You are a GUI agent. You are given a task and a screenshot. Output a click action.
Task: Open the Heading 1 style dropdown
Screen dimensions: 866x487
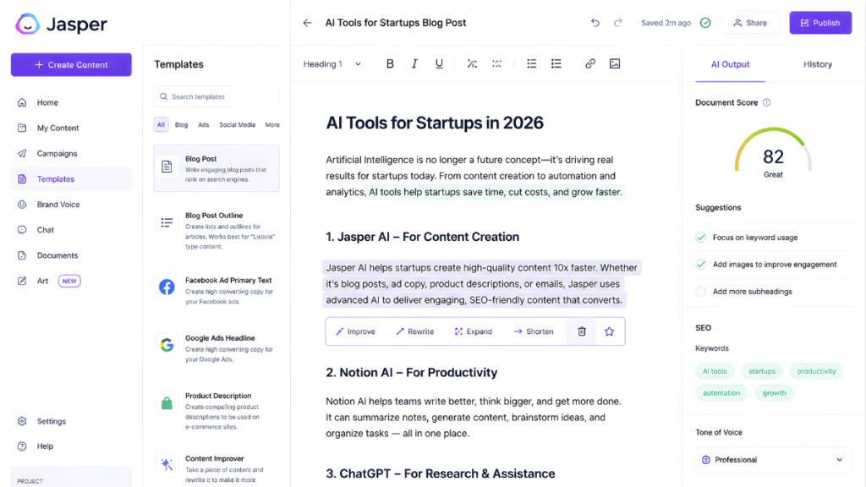click(332, 64)
